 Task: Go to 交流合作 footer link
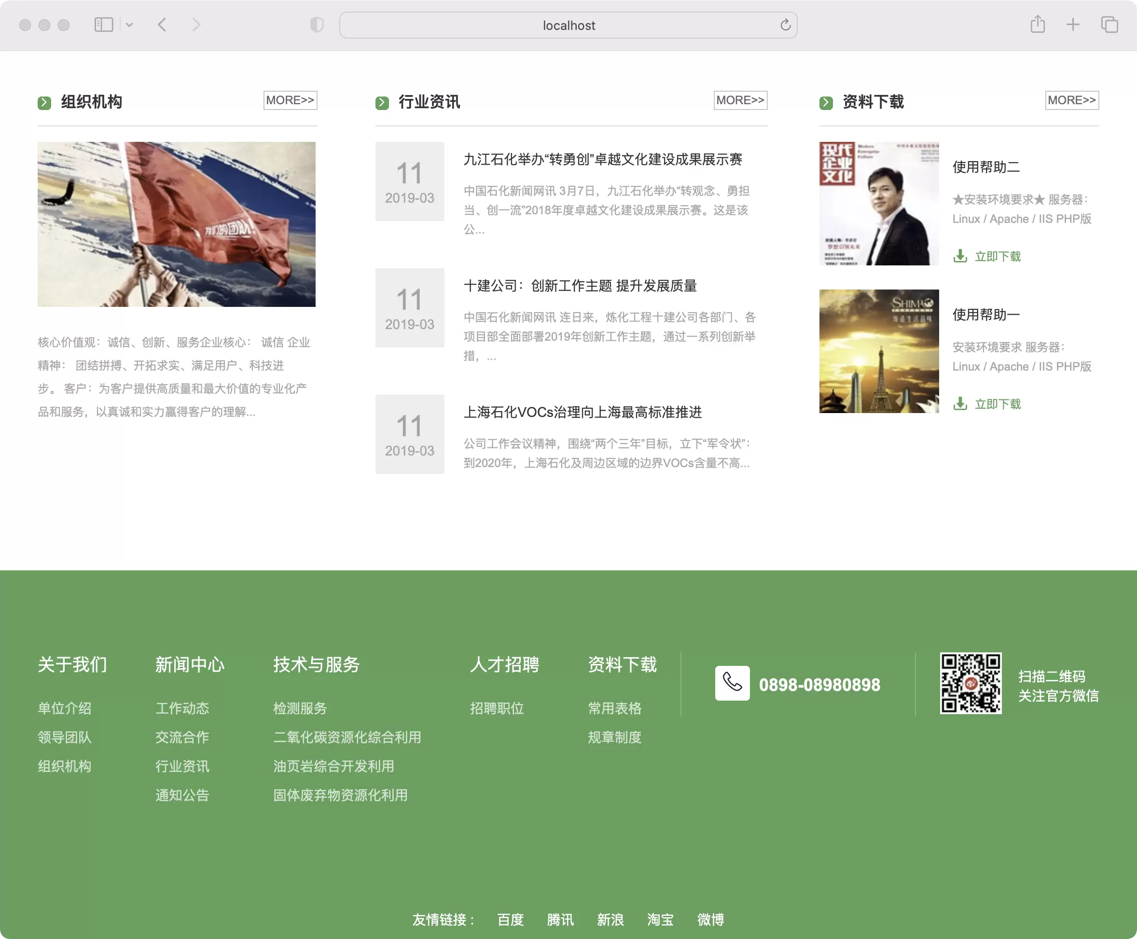[182, 738]
